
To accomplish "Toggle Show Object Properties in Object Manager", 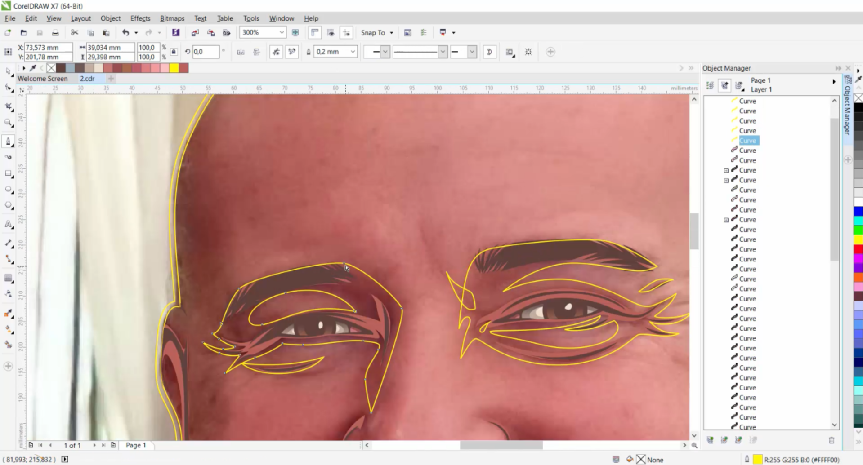I will pyautogui.click(x=710, y=85).
